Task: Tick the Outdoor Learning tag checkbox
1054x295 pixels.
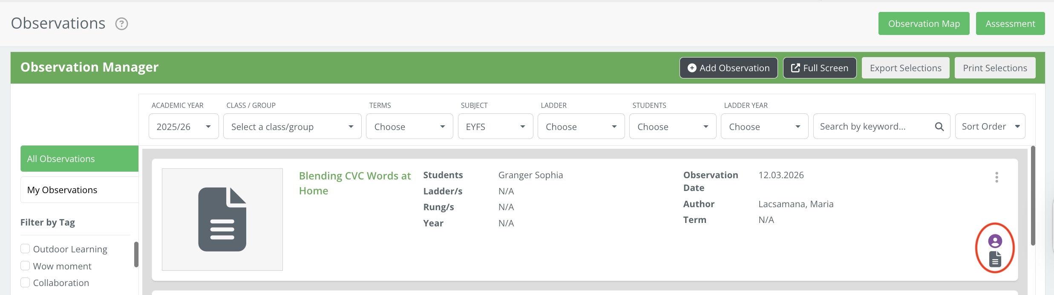Action: point(26,249)
